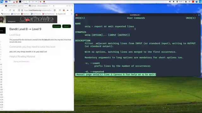Click the Help!? button
The image size is (202, 113).
pyautogui.click(x=67, y=26)
